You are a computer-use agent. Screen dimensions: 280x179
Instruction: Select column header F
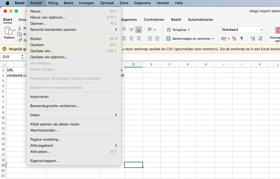point(170,65)
